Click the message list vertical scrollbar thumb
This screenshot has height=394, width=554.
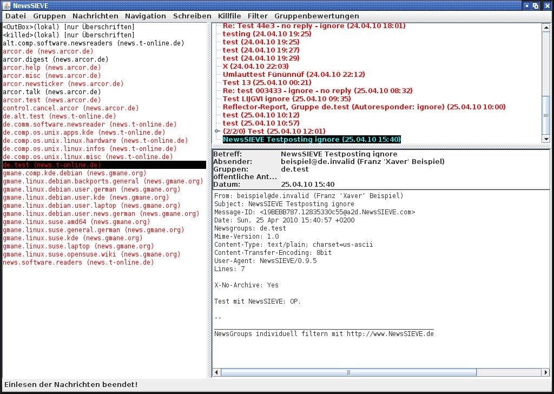(546, 116)
